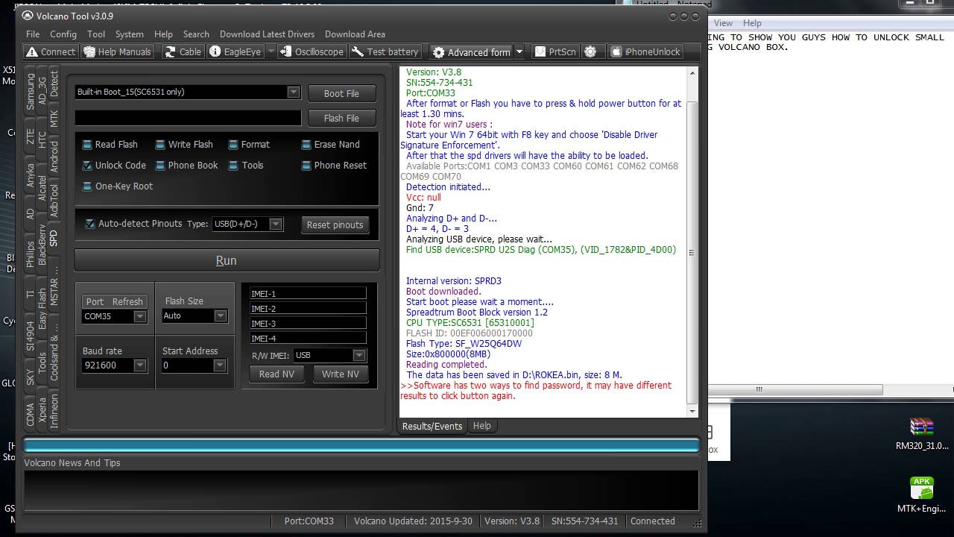Open the View menu in Notepad
Viewport: 954px width, 537px height.
click(723, 23)
